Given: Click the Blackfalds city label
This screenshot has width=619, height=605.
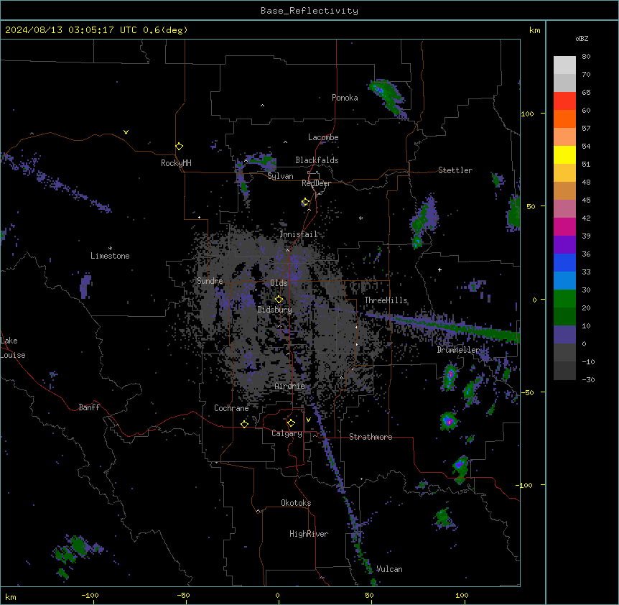Looking at the screenshot, I should point(317,160).
